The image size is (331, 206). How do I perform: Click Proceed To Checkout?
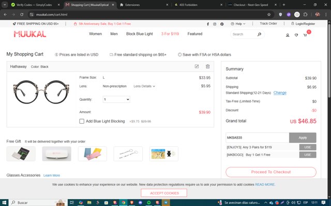pyautogui.click(x=271, y=172)
